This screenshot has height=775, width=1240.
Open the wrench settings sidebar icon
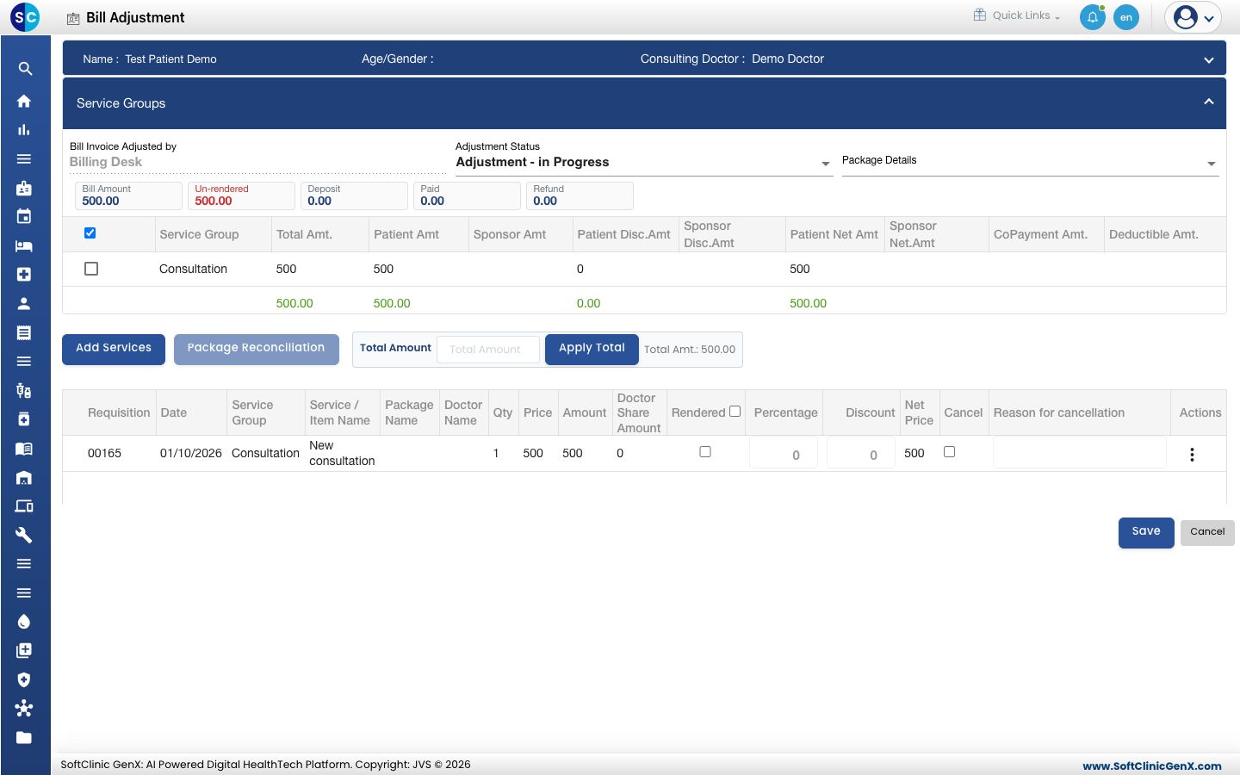(x=24, y=535)
